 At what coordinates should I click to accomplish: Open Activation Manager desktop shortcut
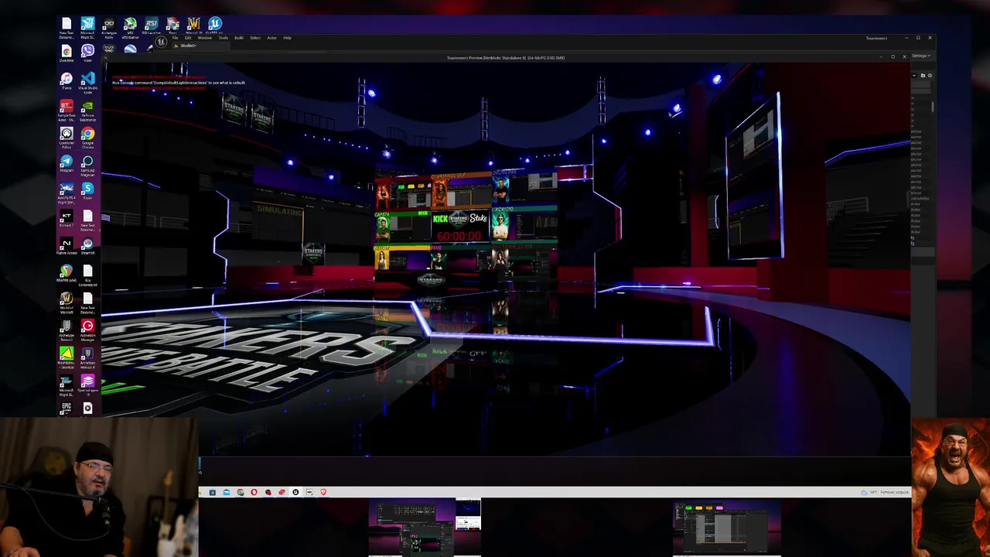87,331
